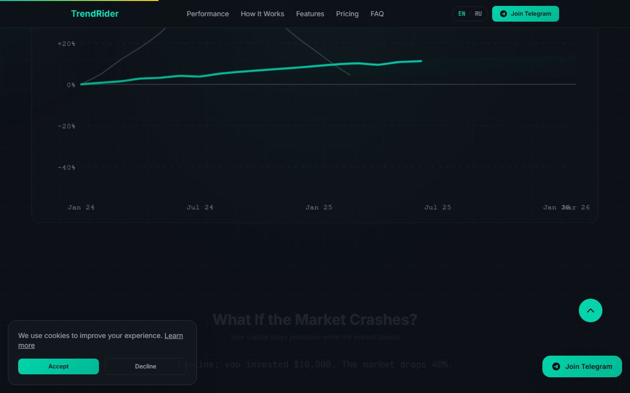The height and width of the screenshot is (393, 630).
Task: Accept cookies
Action: point(59,366)
